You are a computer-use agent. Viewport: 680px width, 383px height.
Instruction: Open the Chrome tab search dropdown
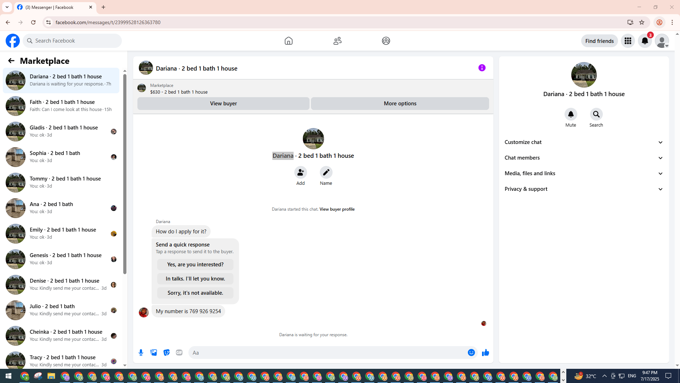point(7,7)
